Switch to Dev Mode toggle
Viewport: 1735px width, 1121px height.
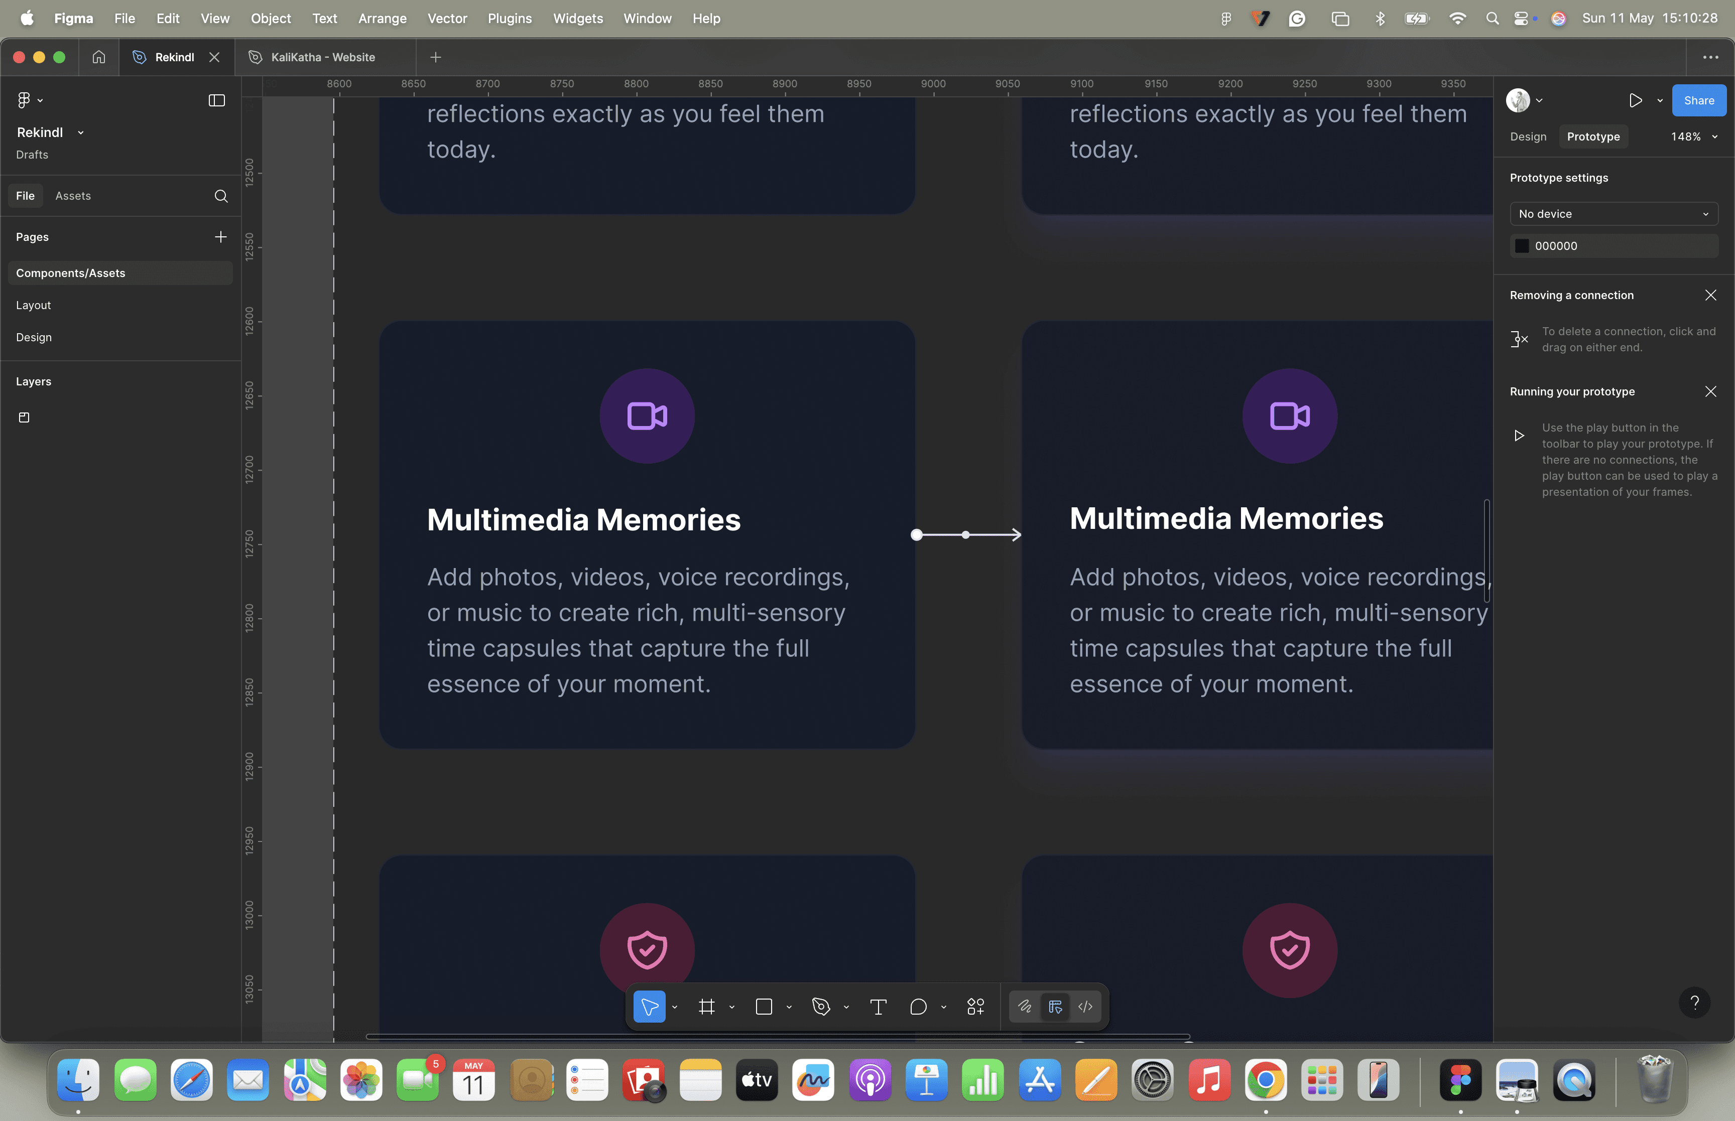tap(1085, 1007)
